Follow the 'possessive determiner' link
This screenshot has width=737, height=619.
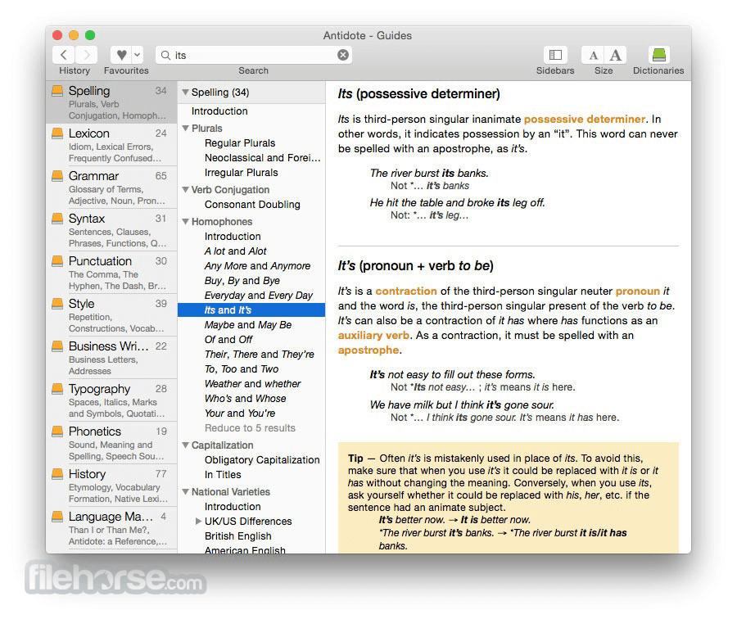(585, 120)
